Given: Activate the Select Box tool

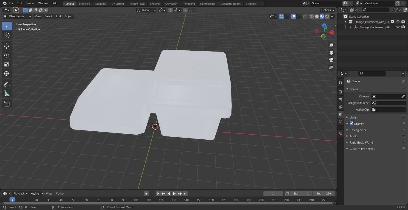Looking at the screenshot, I should click(x=7, y=26).
